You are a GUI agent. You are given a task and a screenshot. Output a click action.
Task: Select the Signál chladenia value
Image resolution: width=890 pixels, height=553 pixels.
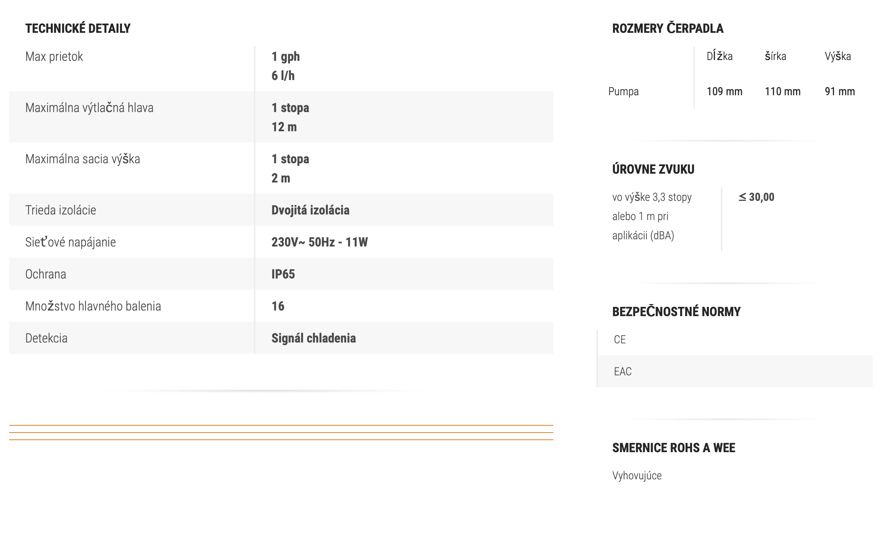click(x=313, y=338)
